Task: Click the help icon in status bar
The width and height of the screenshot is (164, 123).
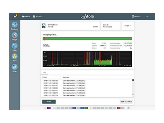Action: point(128,108)
